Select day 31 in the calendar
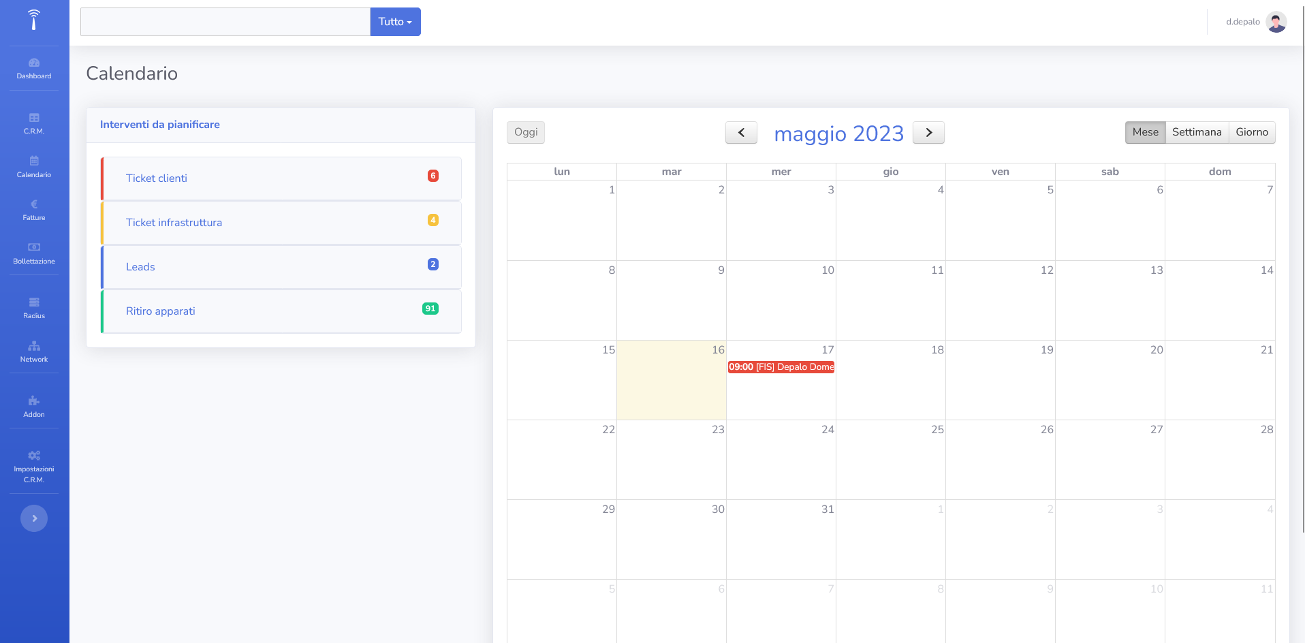The image size is (1305, 643). pyautogui.click(x=781, y=539)
